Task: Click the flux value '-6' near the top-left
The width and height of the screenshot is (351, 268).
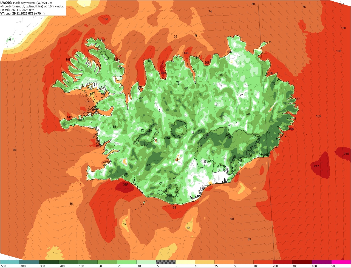Action: pyautogui.click(x=10, y=39)
